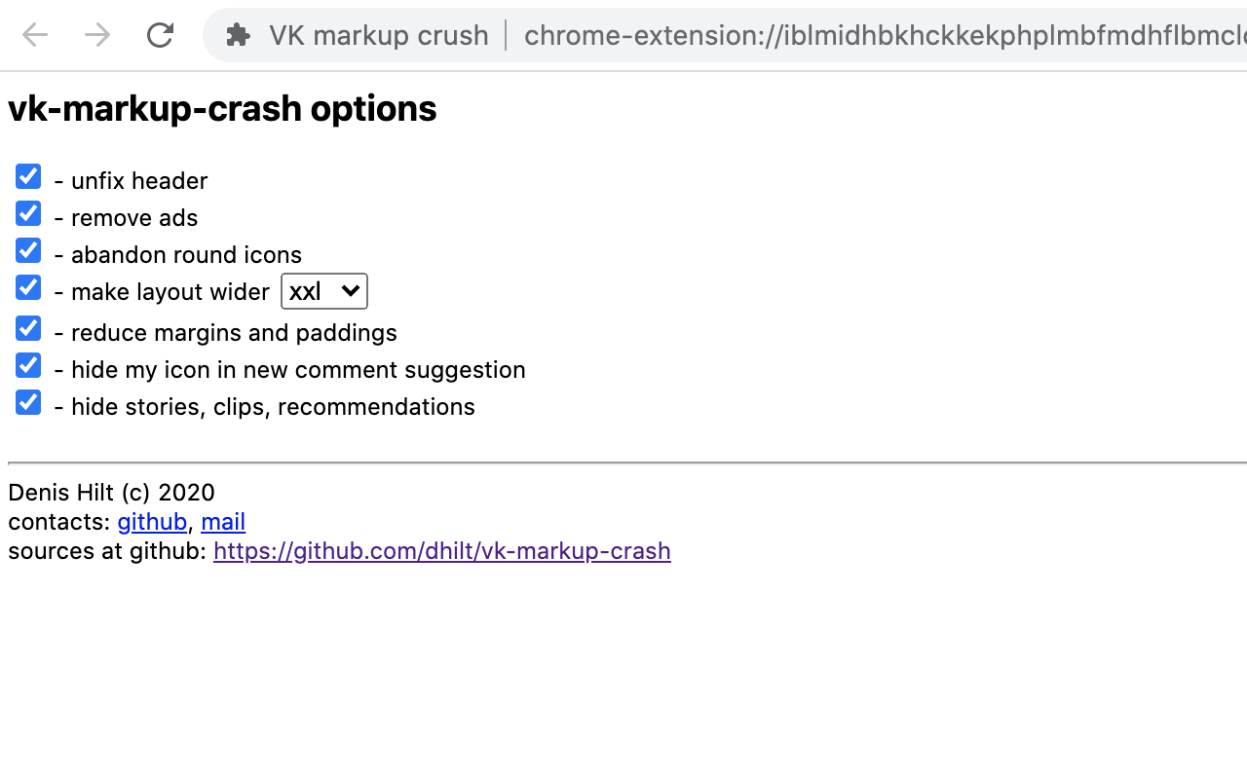Disable "reduce margins and paddings"
This screenshot has height=779, width=1247.
(x=27, y=328)
